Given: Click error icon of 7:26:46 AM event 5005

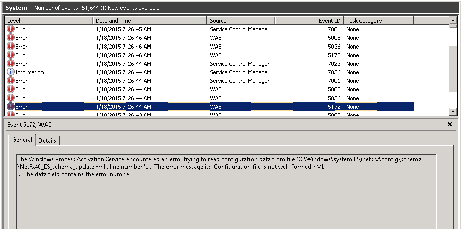Looking at the screenshot, I should point(11,38).
